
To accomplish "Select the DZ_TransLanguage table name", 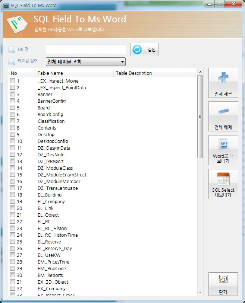I will click(58, 188).
